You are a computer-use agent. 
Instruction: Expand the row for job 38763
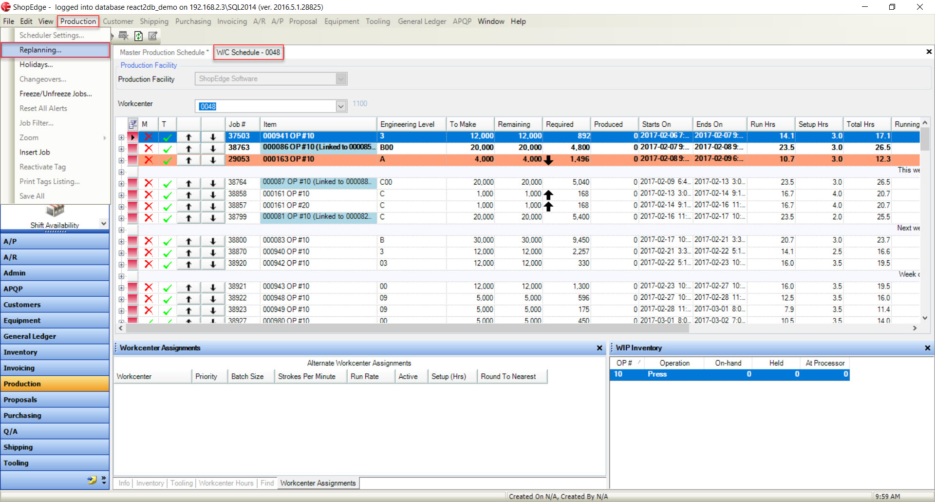click(x=121, y=149)
